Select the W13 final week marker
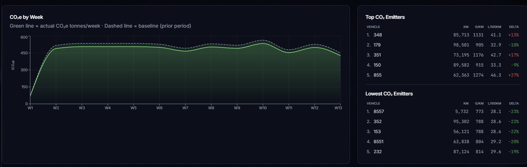 (338, 108)
